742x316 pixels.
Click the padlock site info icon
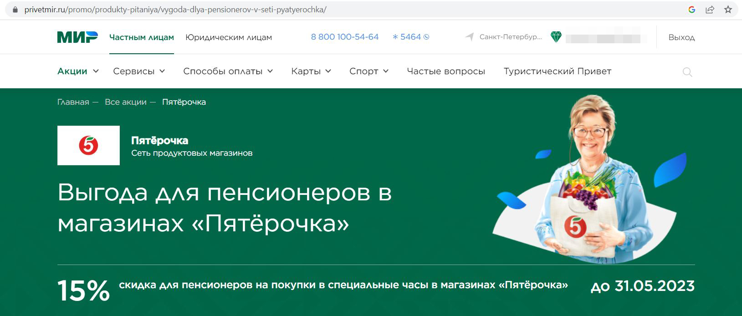coord(16,10)
